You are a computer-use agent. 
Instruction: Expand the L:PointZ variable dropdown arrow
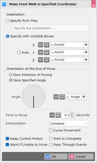pos(86,60)
